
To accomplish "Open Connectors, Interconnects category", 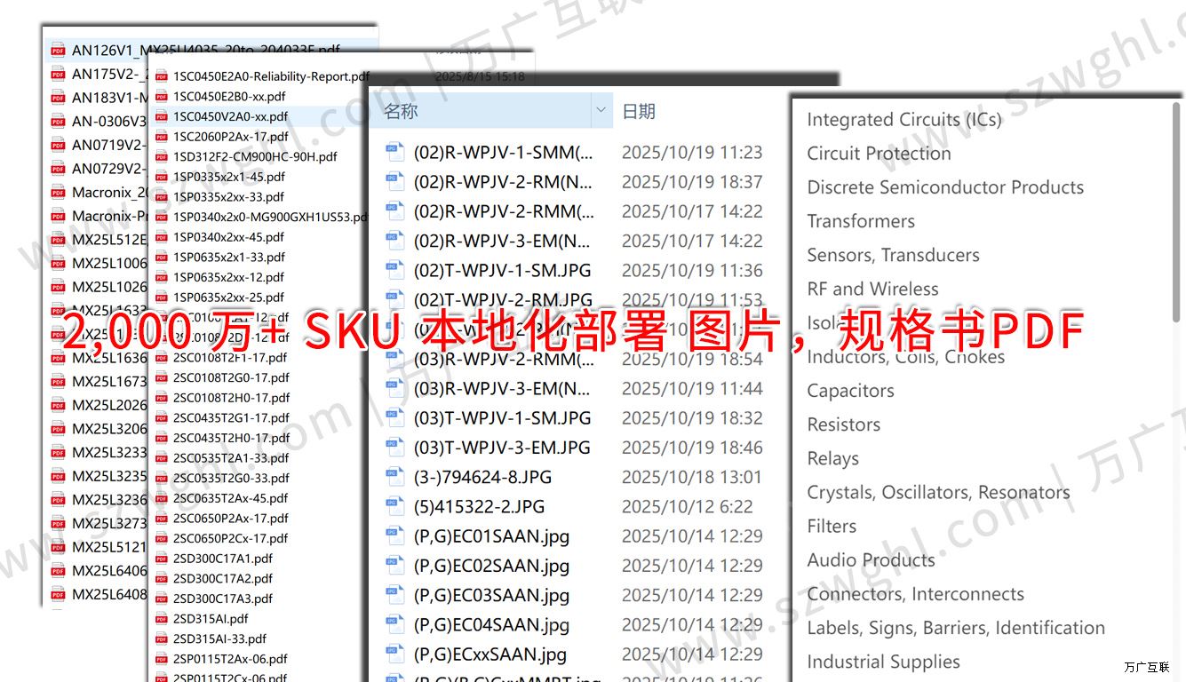I will pos(915,594).
